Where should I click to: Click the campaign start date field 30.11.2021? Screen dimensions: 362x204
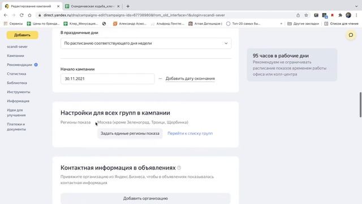107,79
